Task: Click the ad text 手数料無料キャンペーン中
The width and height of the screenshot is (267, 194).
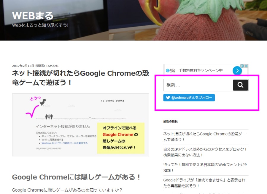Action: point(201,70)
